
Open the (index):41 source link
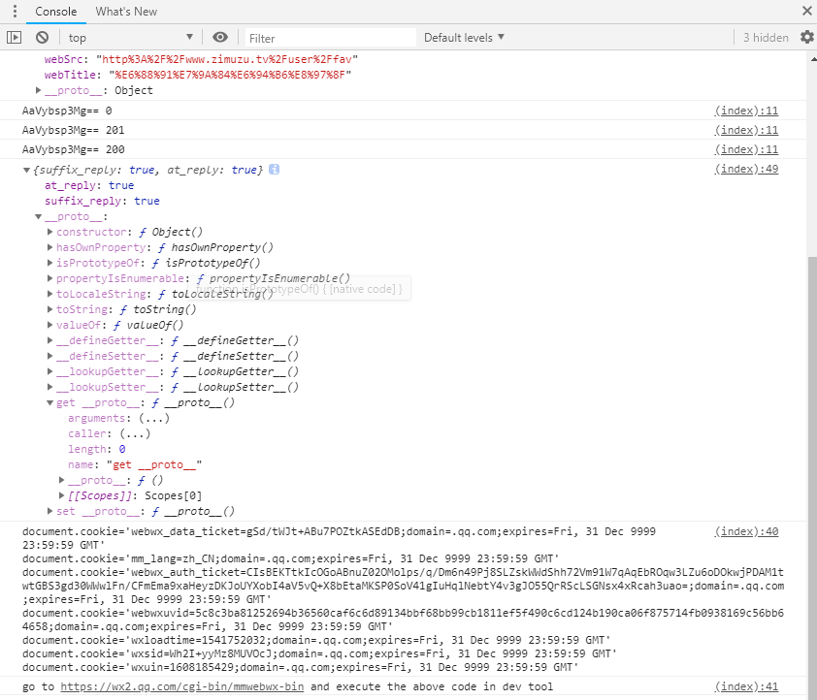[746, 686]
